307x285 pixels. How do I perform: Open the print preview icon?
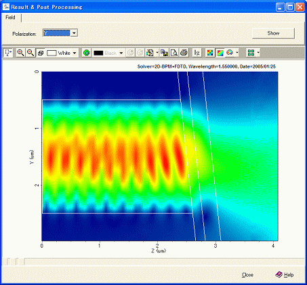coord(174,53)
